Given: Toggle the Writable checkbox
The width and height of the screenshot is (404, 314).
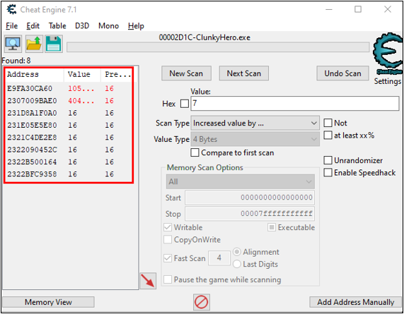Looking at the screenshot, I should tap(168, 227).
